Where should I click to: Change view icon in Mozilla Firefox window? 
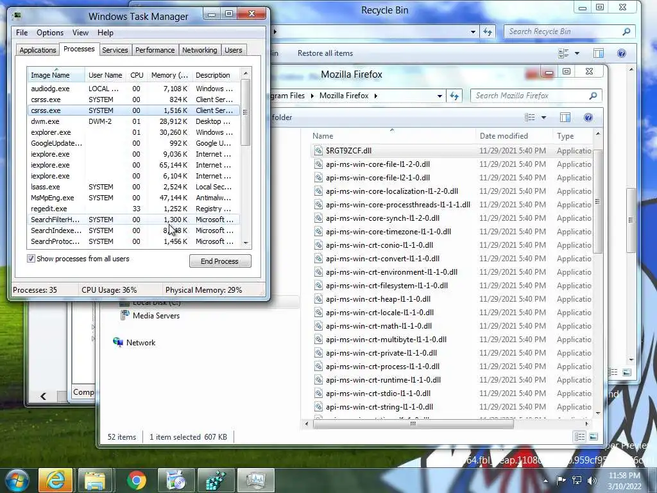point(529,117)
